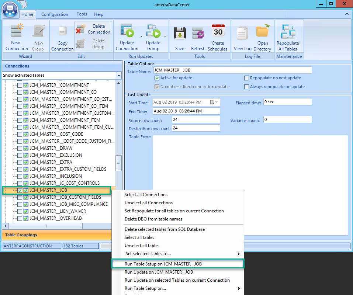The width and height of the screenshot is (353, 295).
Task: Choose Run Update on JCM_MASTER__JOB
Action: pyautogui.click(x=178, y=272)
